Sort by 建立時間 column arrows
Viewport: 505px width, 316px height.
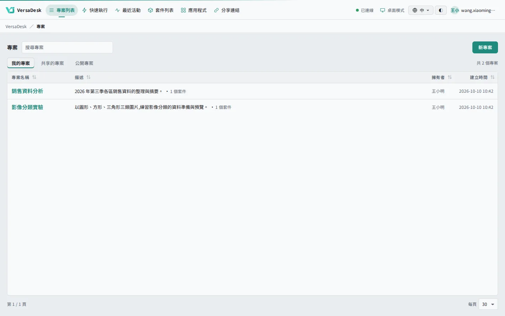493,77
